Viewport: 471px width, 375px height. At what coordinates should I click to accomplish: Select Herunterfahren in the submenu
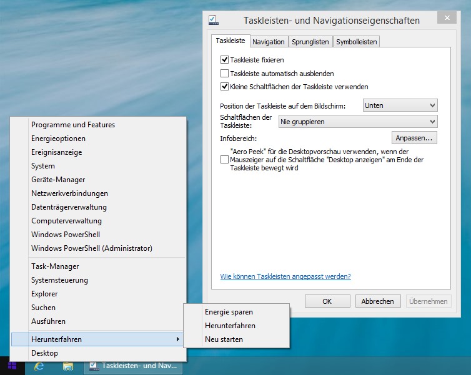pos(237,326)
